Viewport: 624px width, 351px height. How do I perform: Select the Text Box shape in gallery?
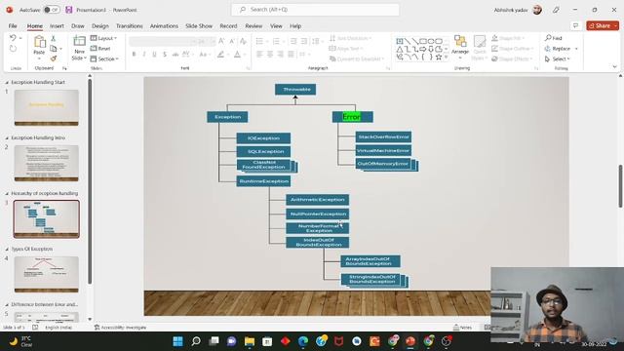[400, 41]
